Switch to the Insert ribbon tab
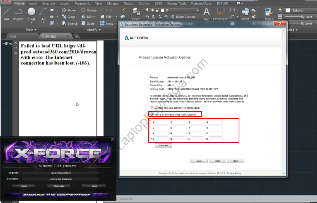Image resolution: width=317 pixels, height=203 pixels. pyautogui.click(x=33, y=3)
